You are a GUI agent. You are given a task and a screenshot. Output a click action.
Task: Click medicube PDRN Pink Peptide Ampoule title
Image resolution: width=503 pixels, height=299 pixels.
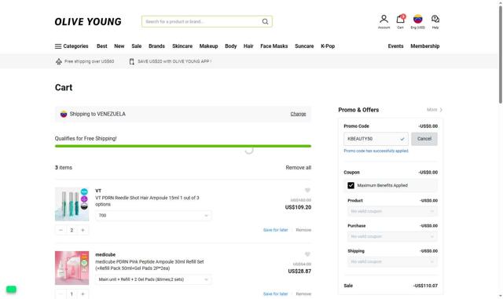pos(149,265)
